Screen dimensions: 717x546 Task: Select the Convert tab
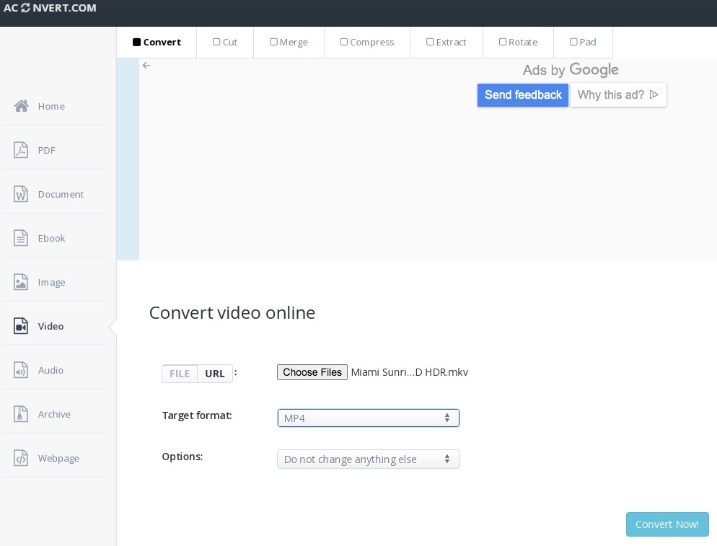click(157, 42)
